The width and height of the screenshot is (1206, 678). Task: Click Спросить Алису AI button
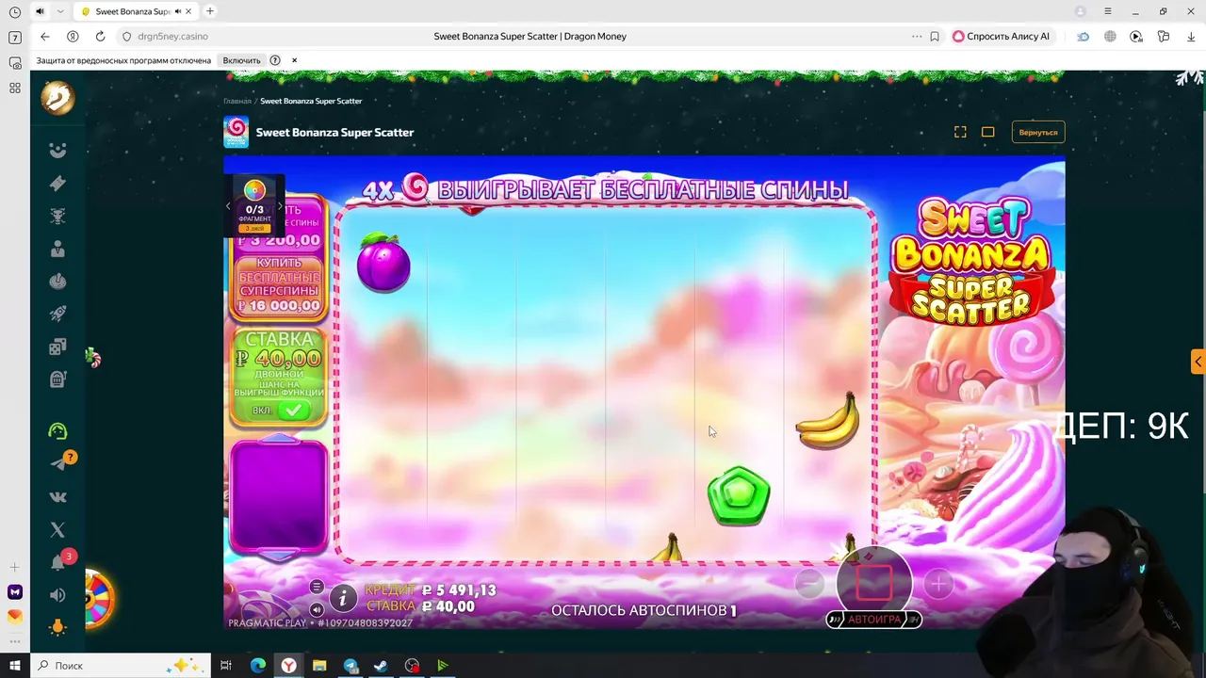(x=1001, y=36)
